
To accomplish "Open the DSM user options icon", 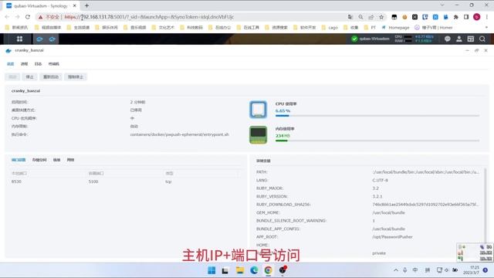I will pyautogui.click(x=459, y=39).
